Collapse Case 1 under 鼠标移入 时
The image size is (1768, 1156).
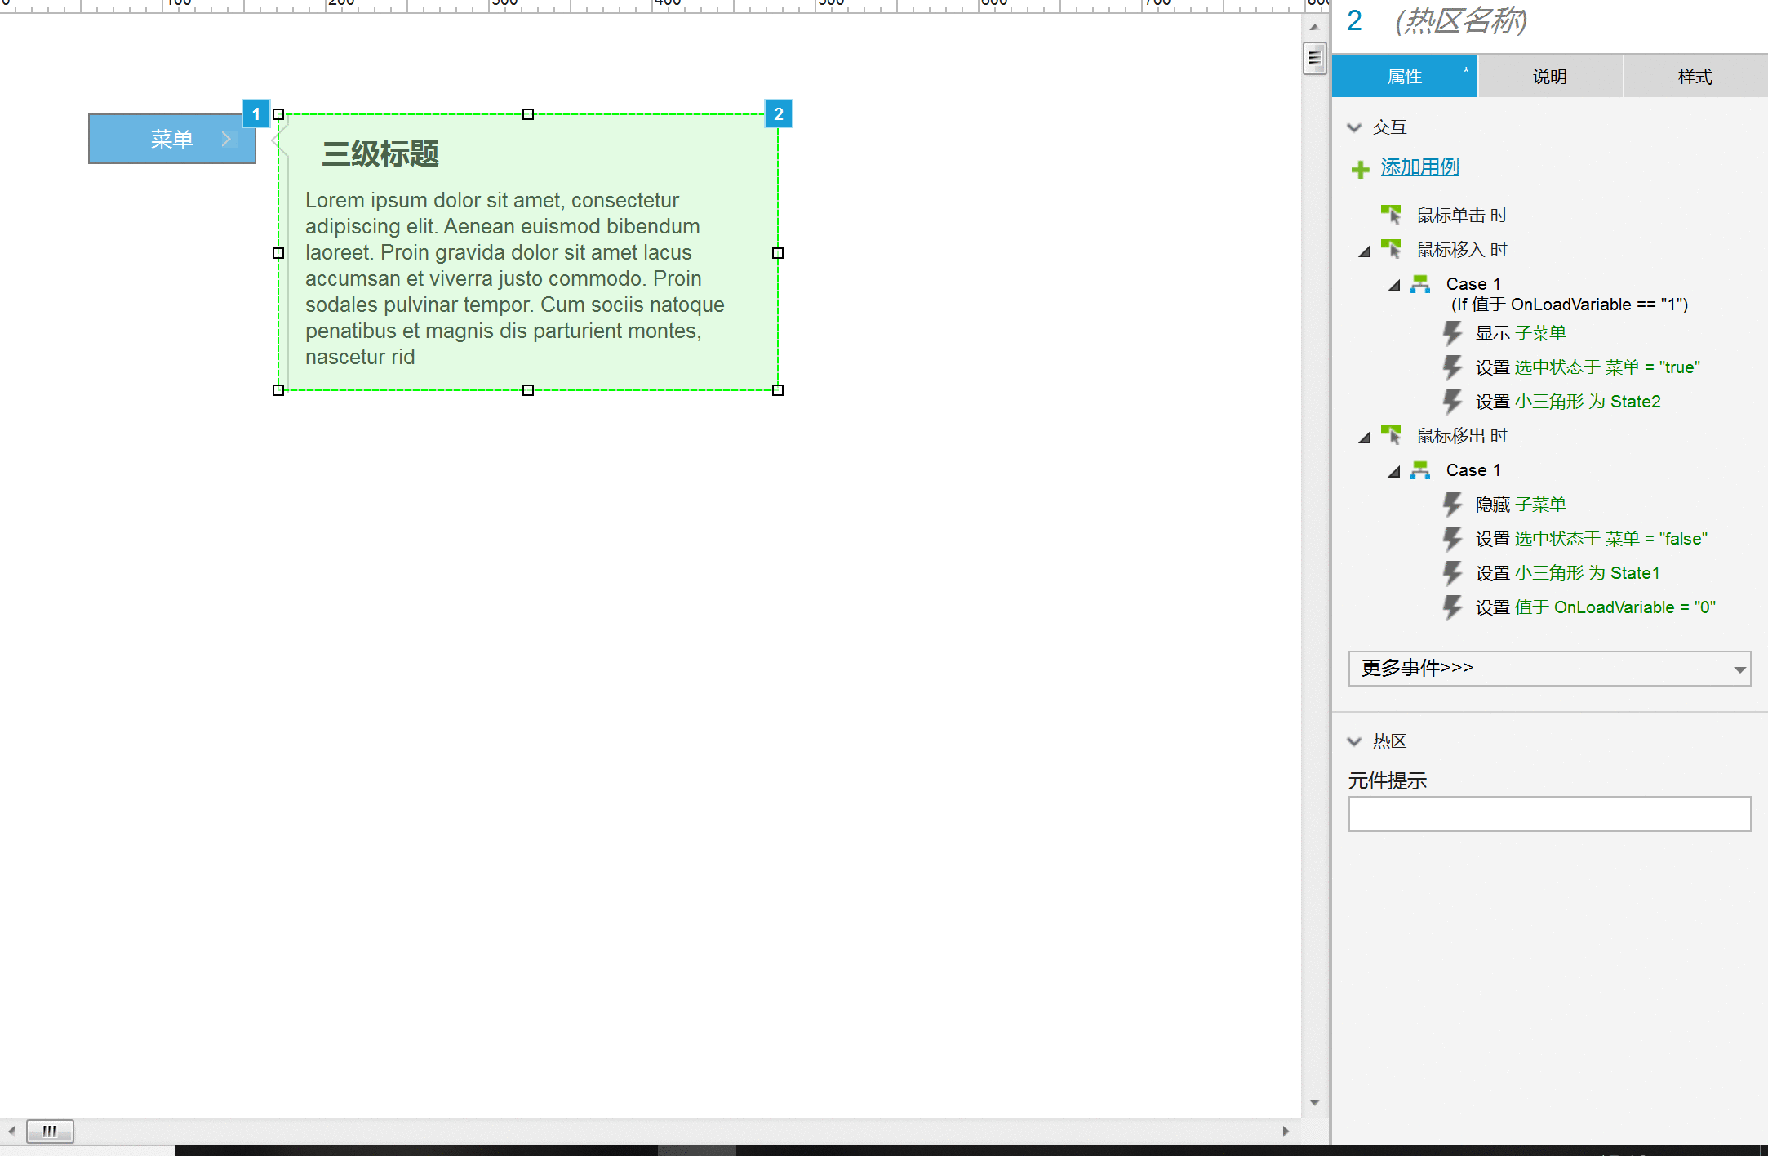click(1394, 285)
